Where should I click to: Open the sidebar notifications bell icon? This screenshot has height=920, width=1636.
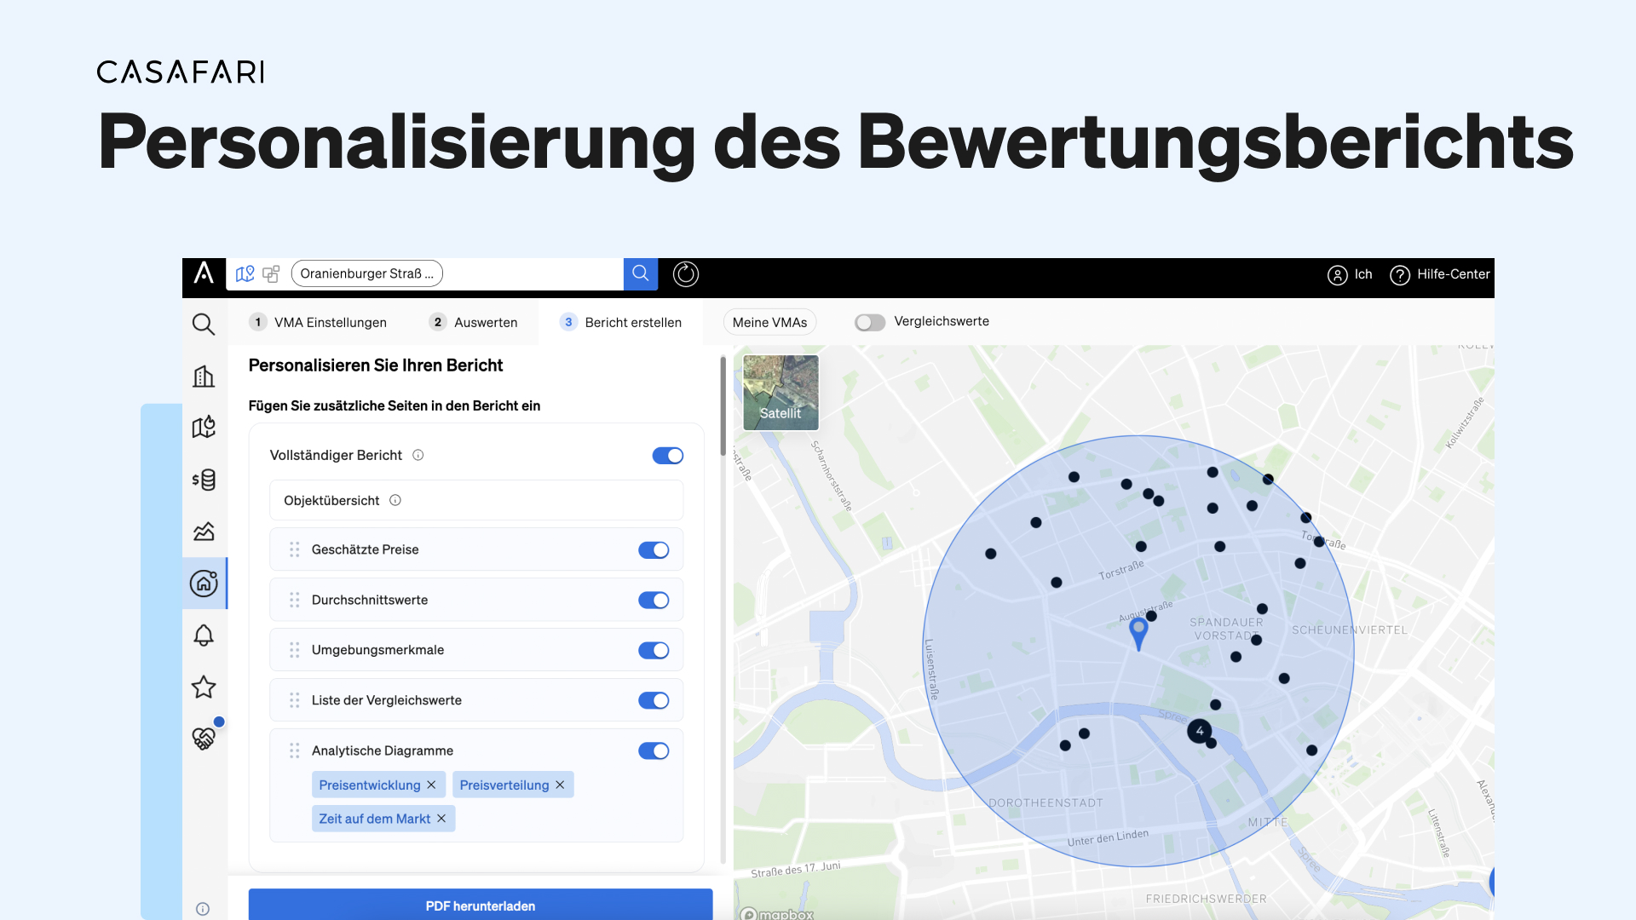click(204, 635)
